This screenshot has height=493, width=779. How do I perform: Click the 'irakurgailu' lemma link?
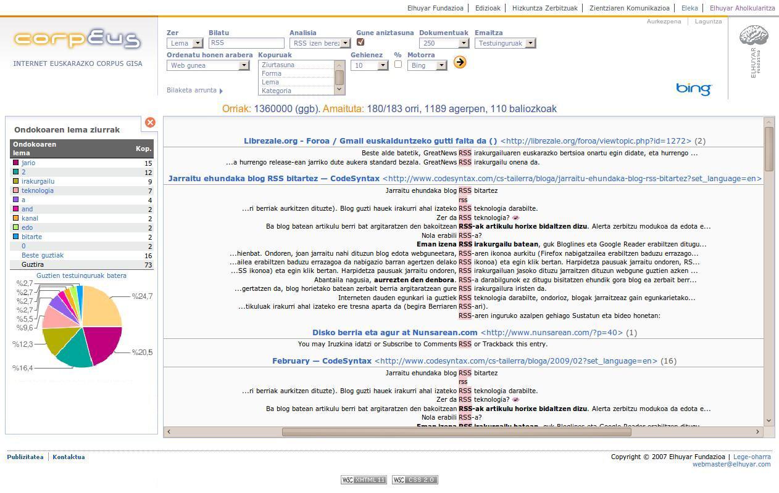tap(38, 181)
